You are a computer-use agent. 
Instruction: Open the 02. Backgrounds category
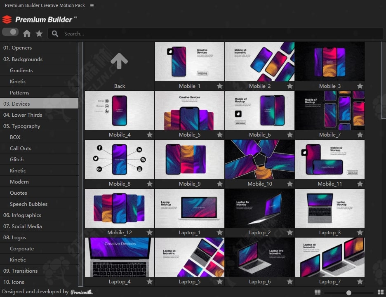tap(39, 59)
